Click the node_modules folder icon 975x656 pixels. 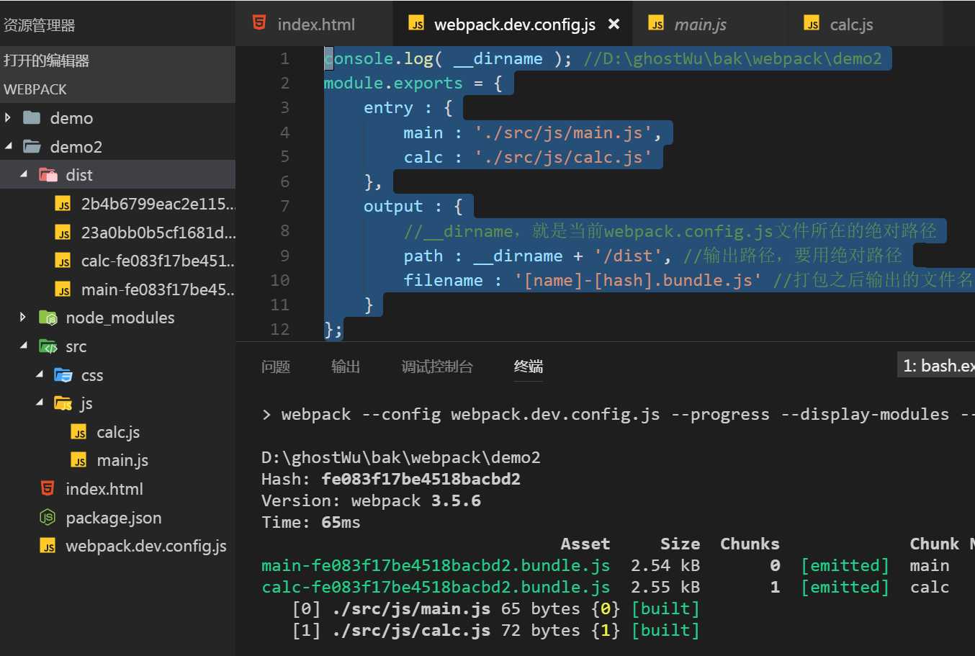(48, 318)
